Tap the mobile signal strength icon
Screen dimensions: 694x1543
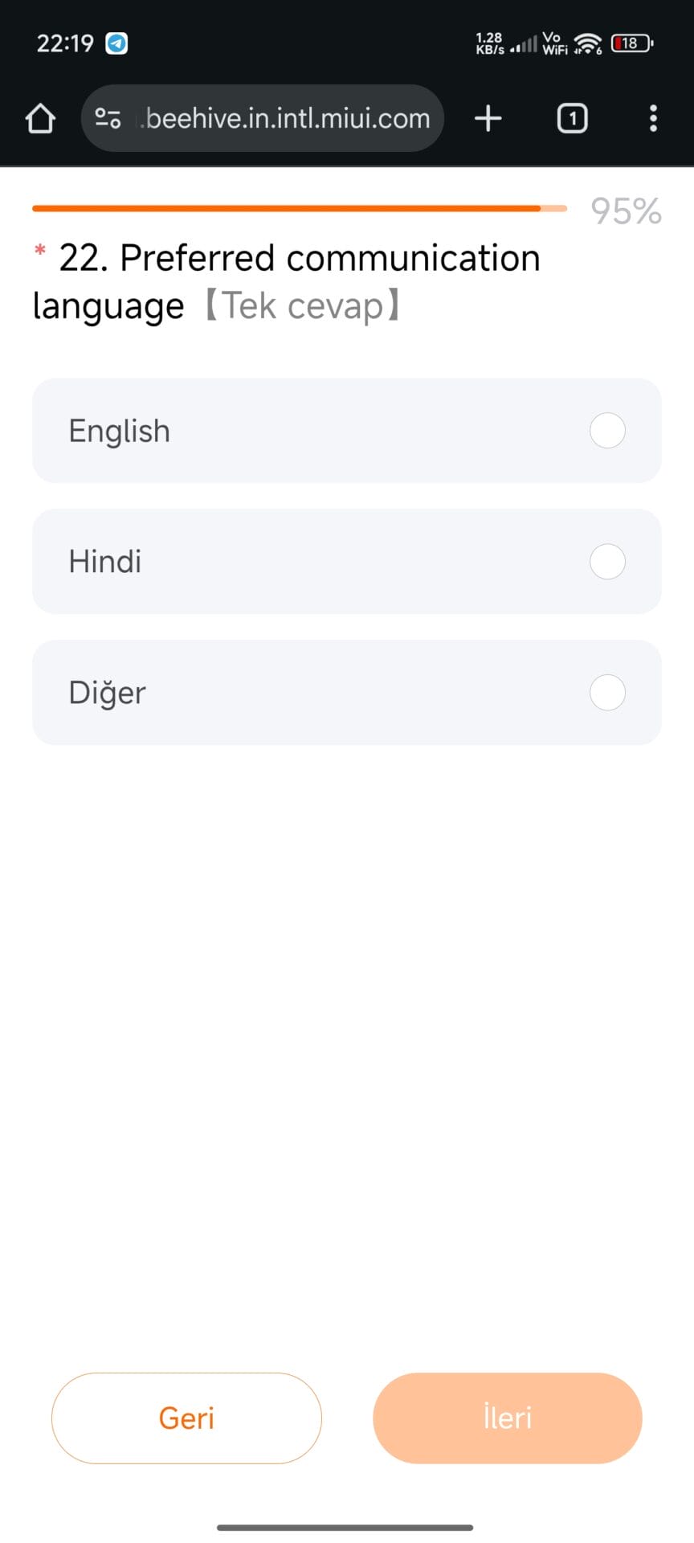[525, 44]
